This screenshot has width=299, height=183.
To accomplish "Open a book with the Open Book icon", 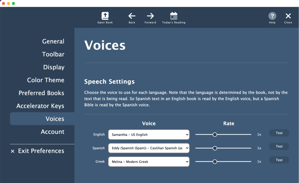I will point(105,16).
